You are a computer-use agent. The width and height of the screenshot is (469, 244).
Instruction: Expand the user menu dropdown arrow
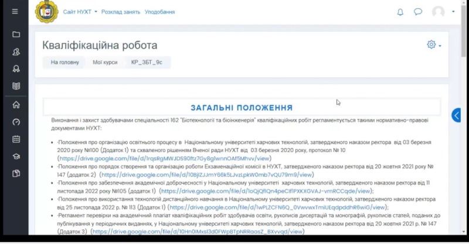click(x=453, y=12)
